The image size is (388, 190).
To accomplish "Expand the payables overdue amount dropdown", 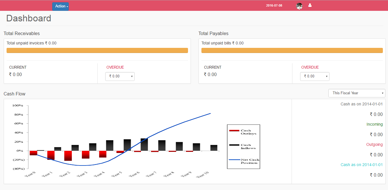I will pos(315,76).
